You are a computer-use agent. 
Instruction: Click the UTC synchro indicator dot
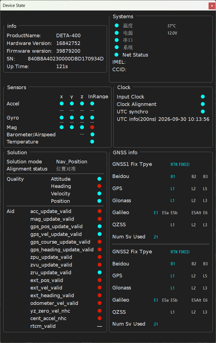203,111
